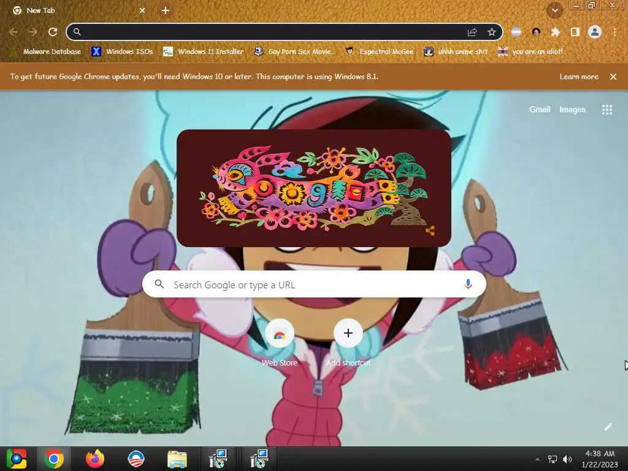Open a new tab with plus button
Viewport: 628px width, 471px height.
166,10
